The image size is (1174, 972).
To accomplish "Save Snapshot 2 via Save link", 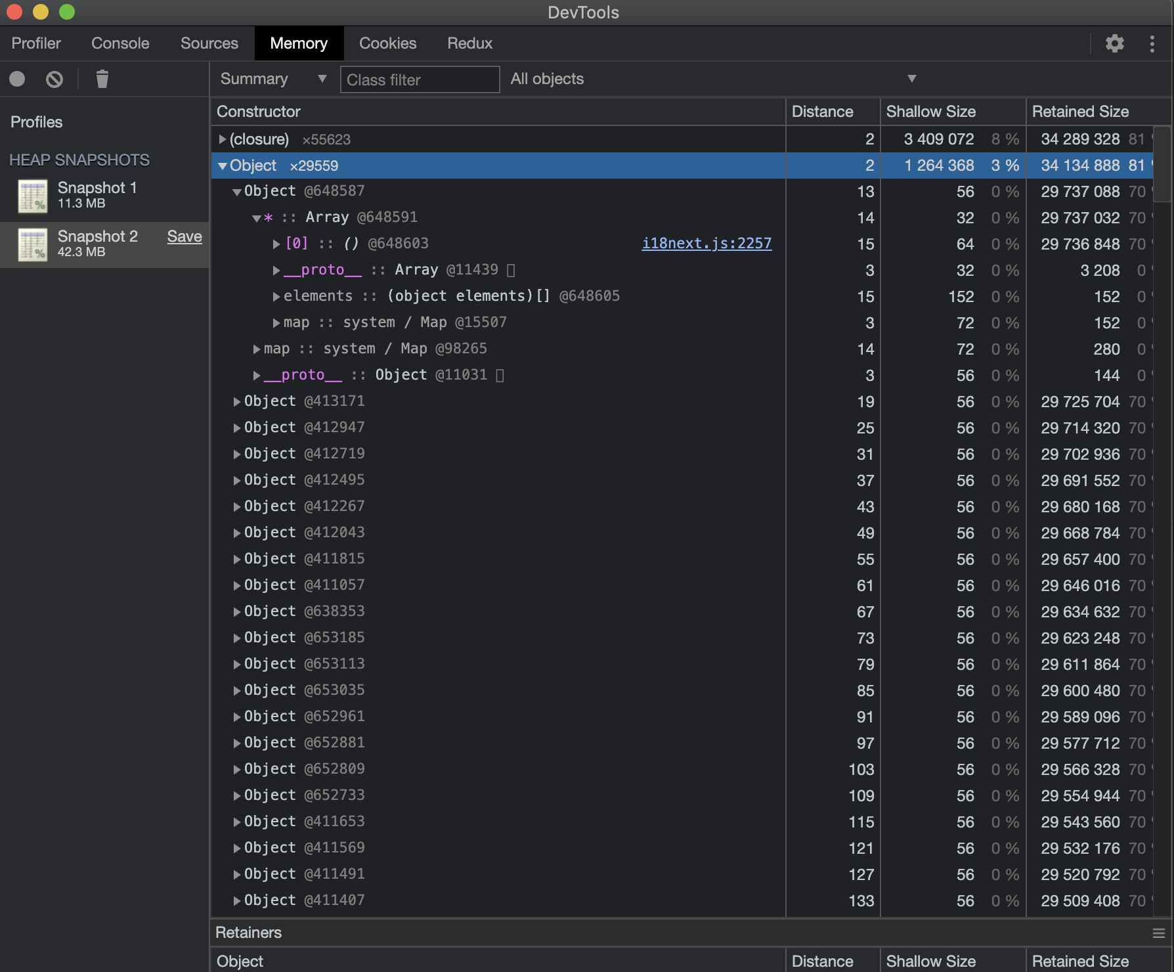I will coord(185,236).
